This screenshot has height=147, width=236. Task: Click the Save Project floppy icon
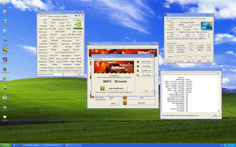click(x=138, y=66)
